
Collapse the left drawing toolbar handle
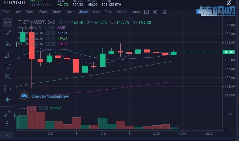click(15, 116)
